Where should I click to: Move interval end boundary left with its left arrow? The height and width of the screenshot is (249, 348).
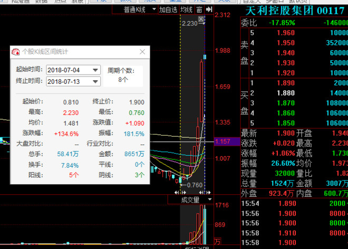(x=201, y=193)
